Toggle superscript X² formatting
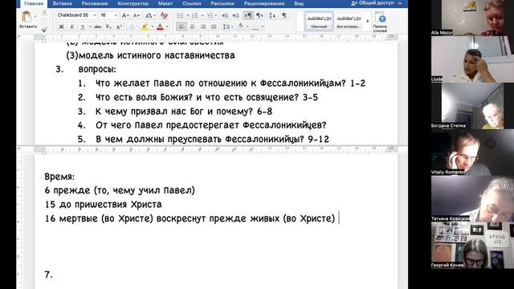This screenshot has width=514, height=289. tap(120, 26)
